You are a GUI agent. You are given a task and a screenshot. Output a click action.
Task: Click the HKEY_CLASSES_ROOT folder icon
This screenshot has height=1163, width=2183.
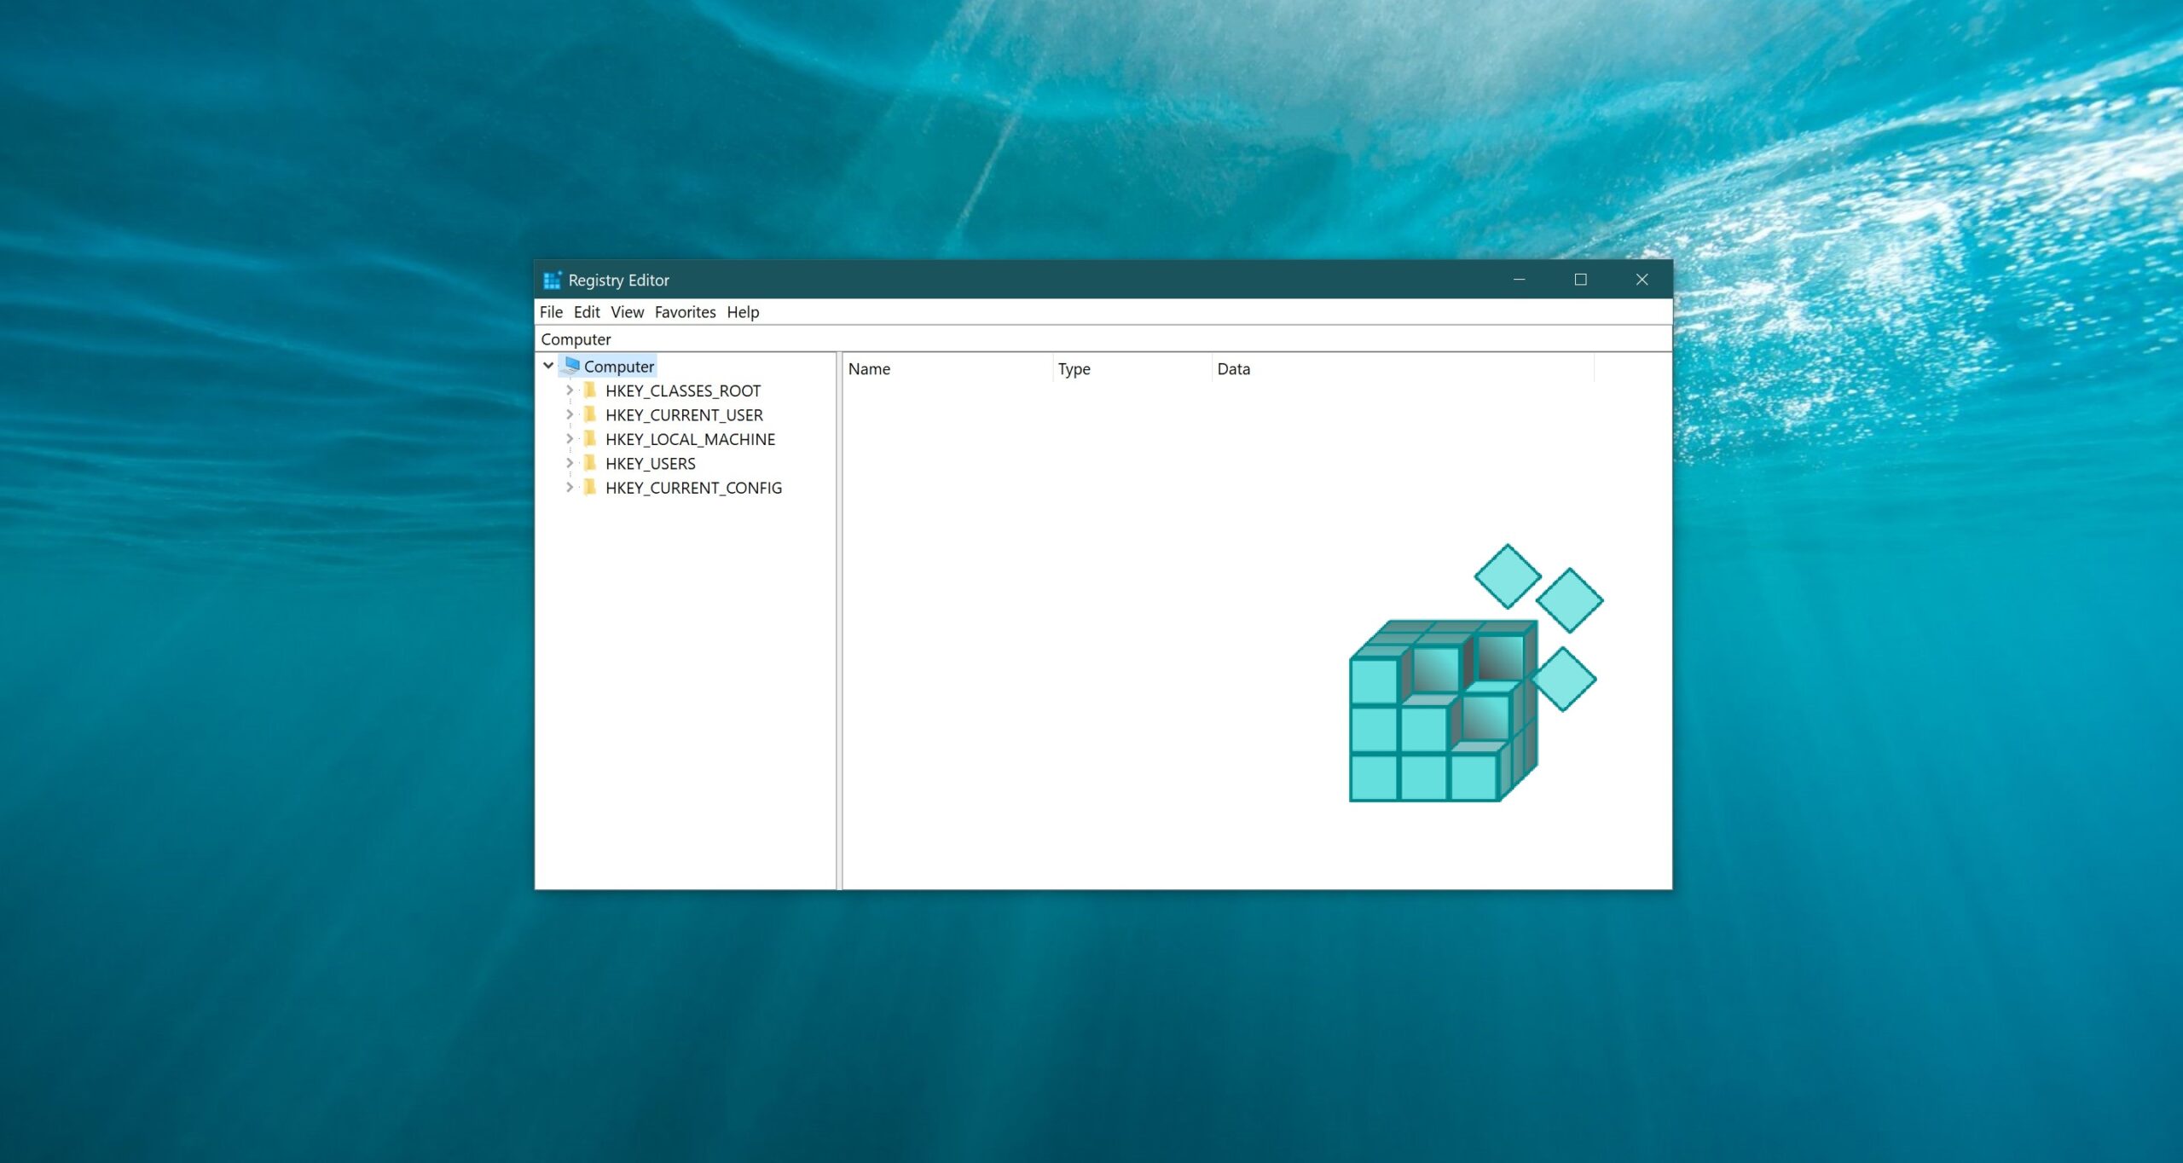click(589, 391)
